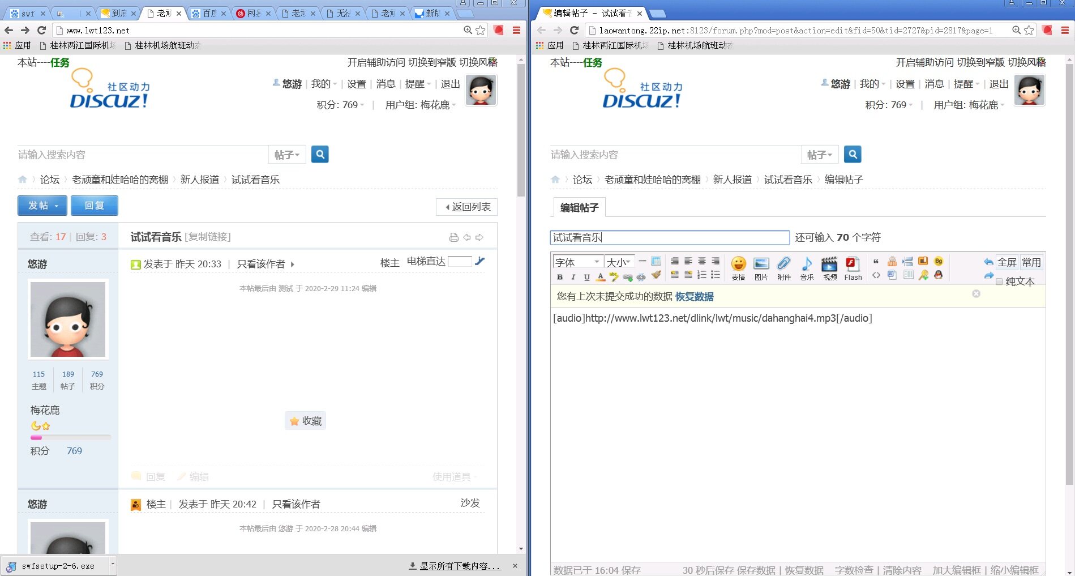Search the forum in right window
The width and height of the screenshot is (1075, 576).
coord(853,154)
